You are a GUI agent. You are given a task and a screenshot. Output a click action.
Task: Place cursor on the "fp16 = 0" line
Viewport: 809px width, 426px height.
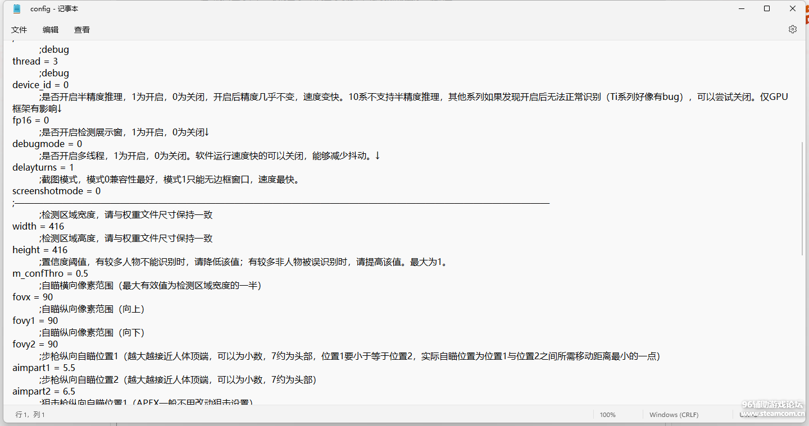[31, 120]
